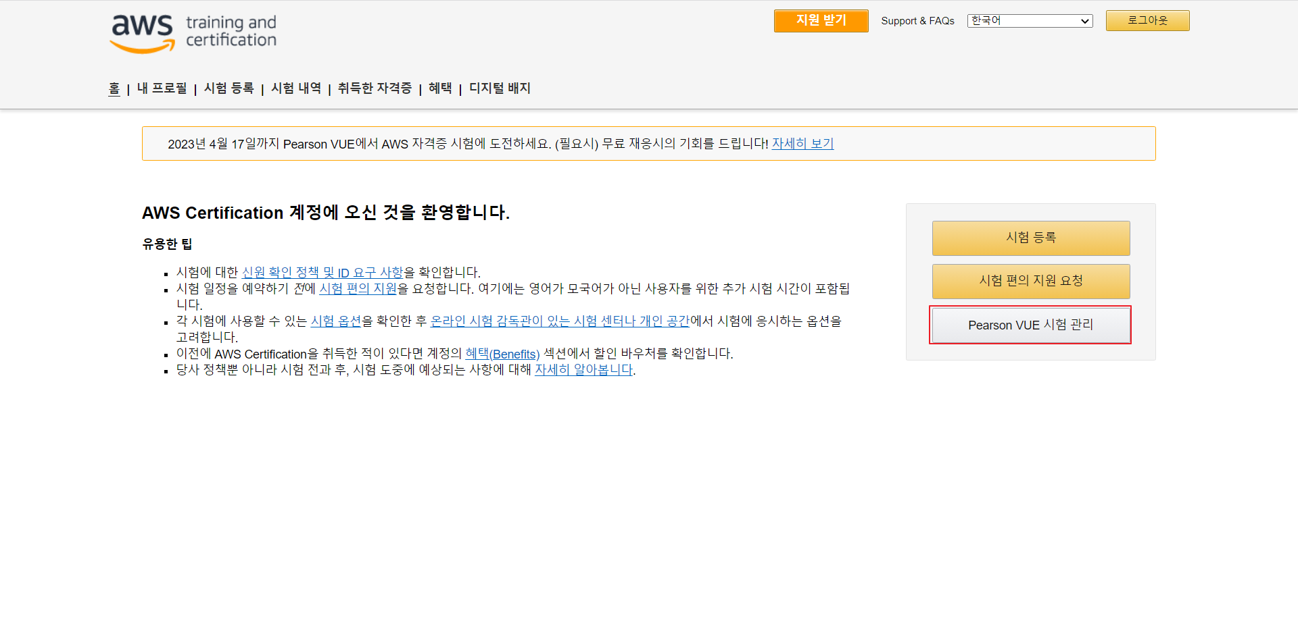Click the AWS training and certification logo
The width and height of the screenshot is (1298, 636).
point(193,34)
